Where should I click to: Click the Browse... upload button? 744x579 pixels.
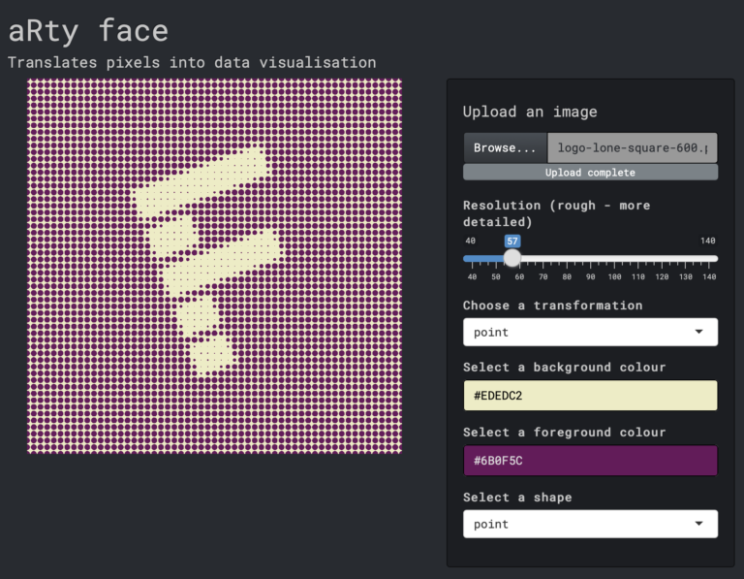click(x=505, y=147)
